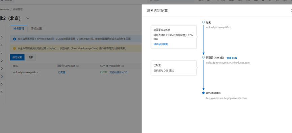Switch to the 传输加速 tab

(x=36, y=29)
